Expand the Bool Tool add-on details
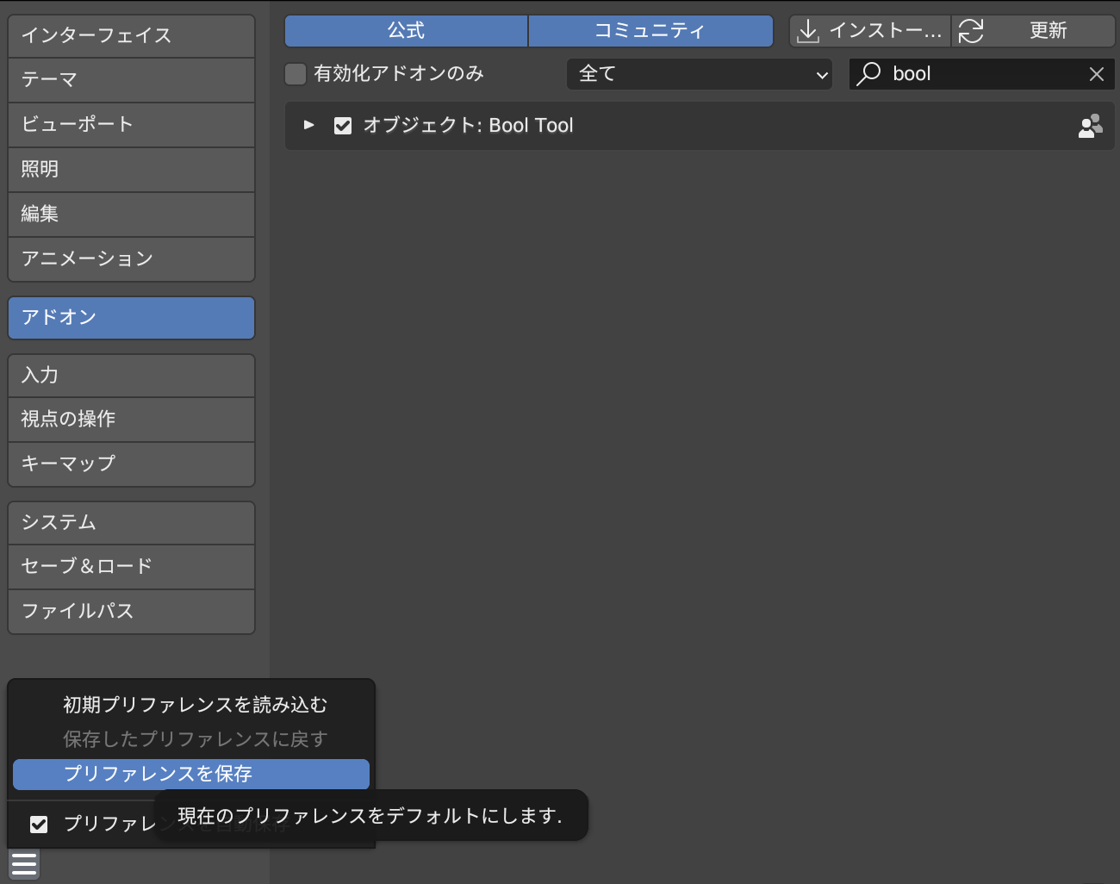This screenshot has width=1120, height=884. tap(309, 125)
